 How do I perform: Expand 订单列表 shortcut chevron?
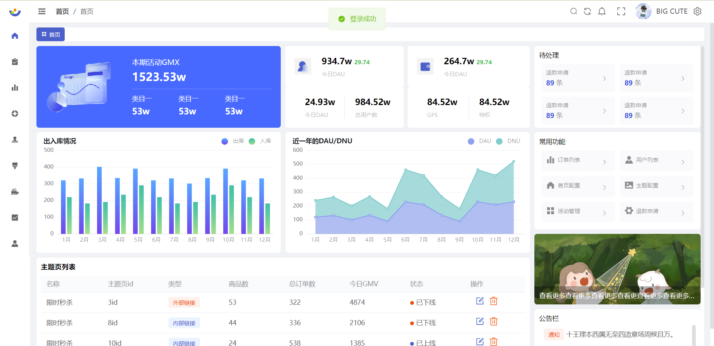[604, 162]
